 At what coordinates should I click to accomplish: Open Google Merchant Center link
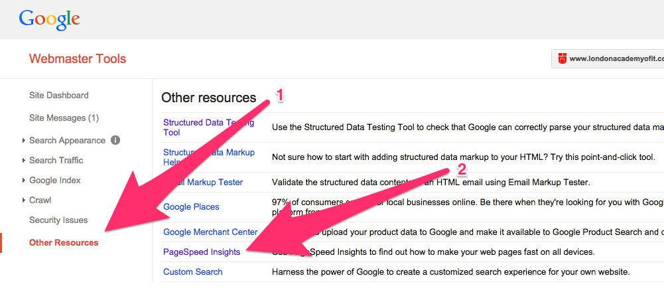click(x=210, y=232)
